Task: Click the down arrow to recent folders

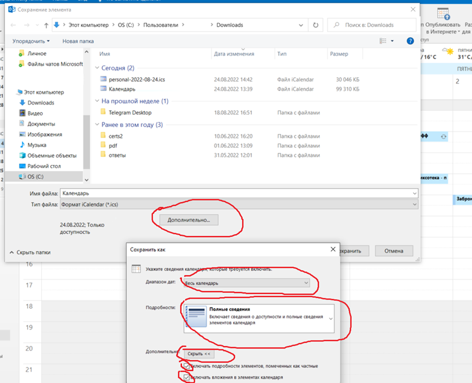Action: point(37,25)
